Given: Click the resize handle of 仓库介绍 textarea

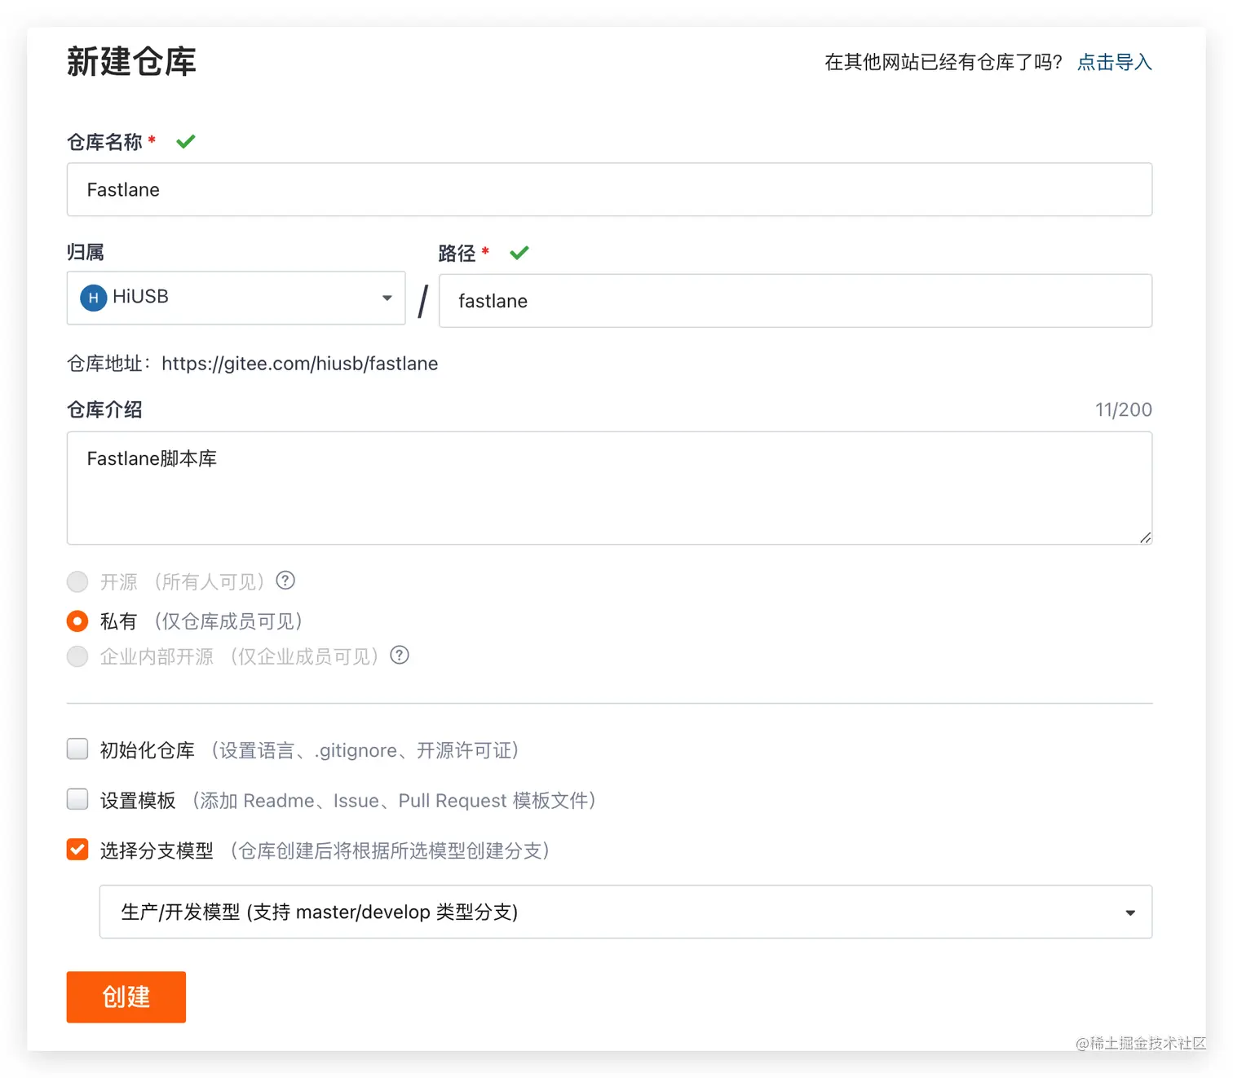Looking at the screenshot, I should coord(1145,537).
